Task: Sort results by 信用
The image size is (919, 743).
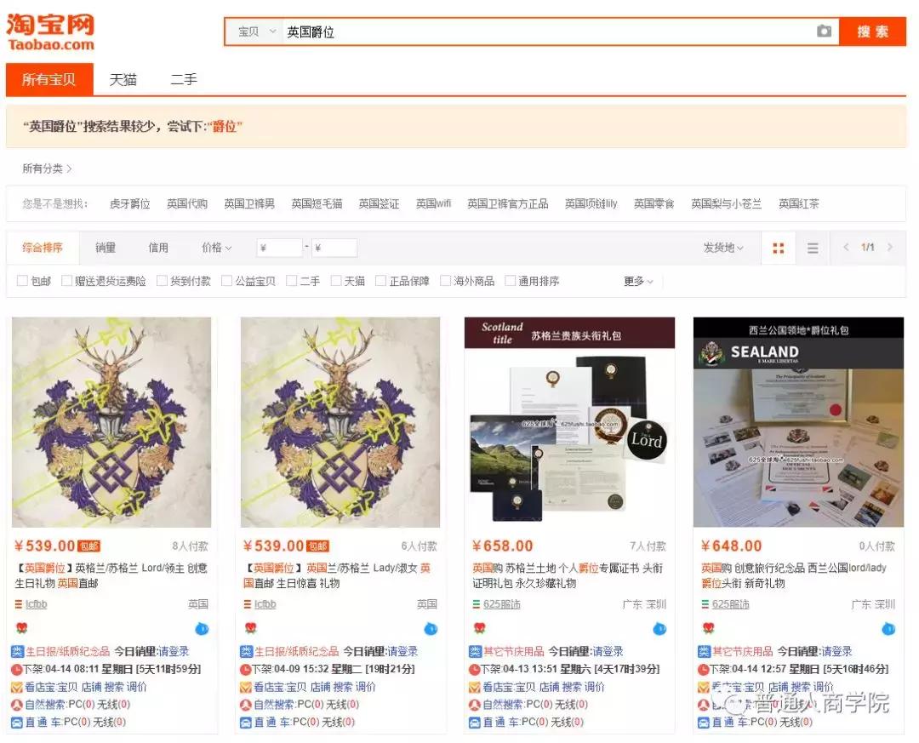Action: 158,248
